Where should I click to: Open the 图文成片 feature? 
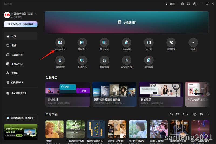click(x=104, y=43)
